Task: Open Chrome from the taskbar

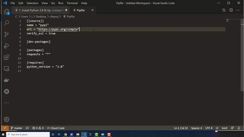Action: click(x=65, y=134)
